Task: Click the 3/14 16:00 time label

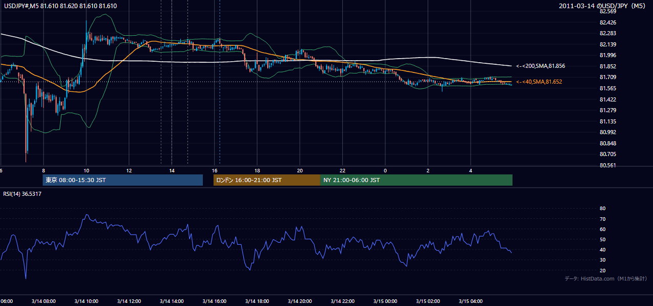Action: 214,301
